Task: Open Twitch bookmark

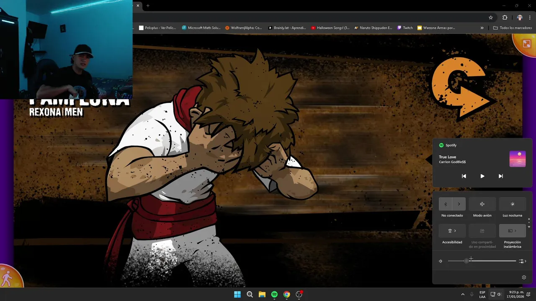Action: pyautogui.click(x=405, y=28)
